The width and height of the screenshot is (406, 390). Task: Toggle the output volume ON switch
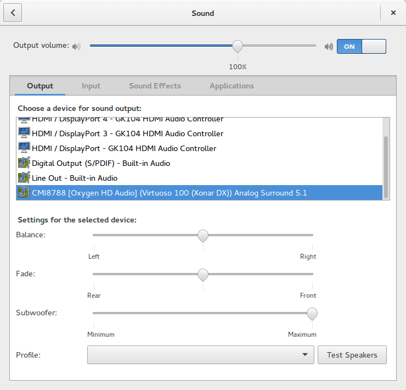[361, 47]
